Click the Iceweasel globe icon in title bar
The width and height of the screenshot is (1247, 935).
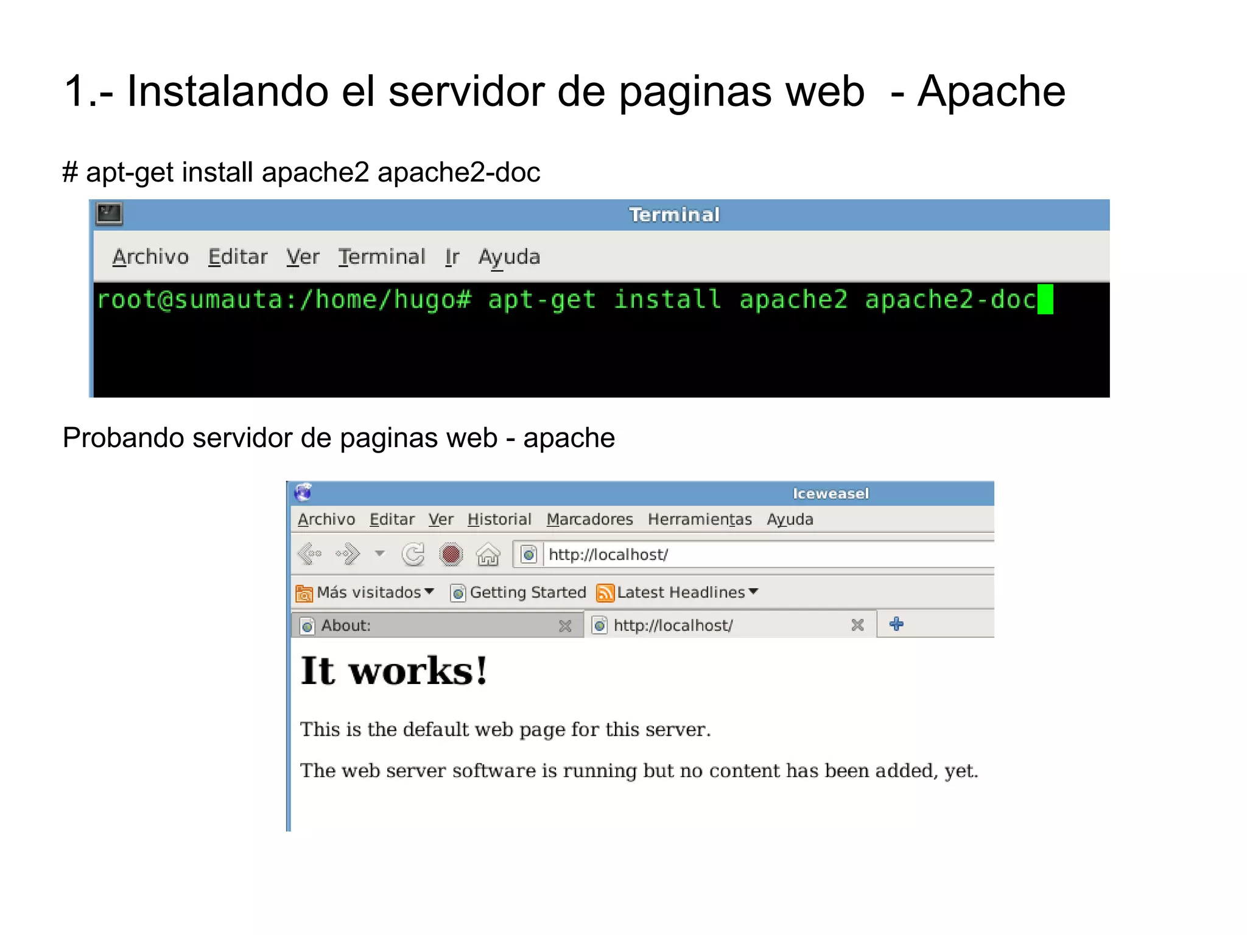303,492
